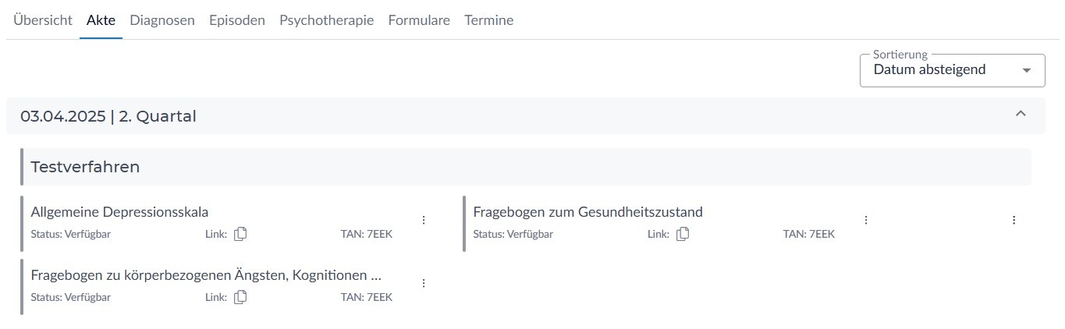Image resolution: width=1065 pixels, height=329 pixels.
Task: Navigate to the Formulare tab
Action: pos(419,20)
